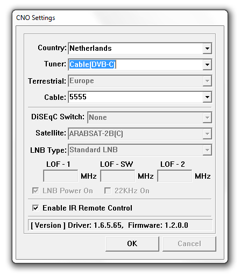Click the LOF - 1 MHz field
This screenshot has width=241, height=278.
click(61, 176)
